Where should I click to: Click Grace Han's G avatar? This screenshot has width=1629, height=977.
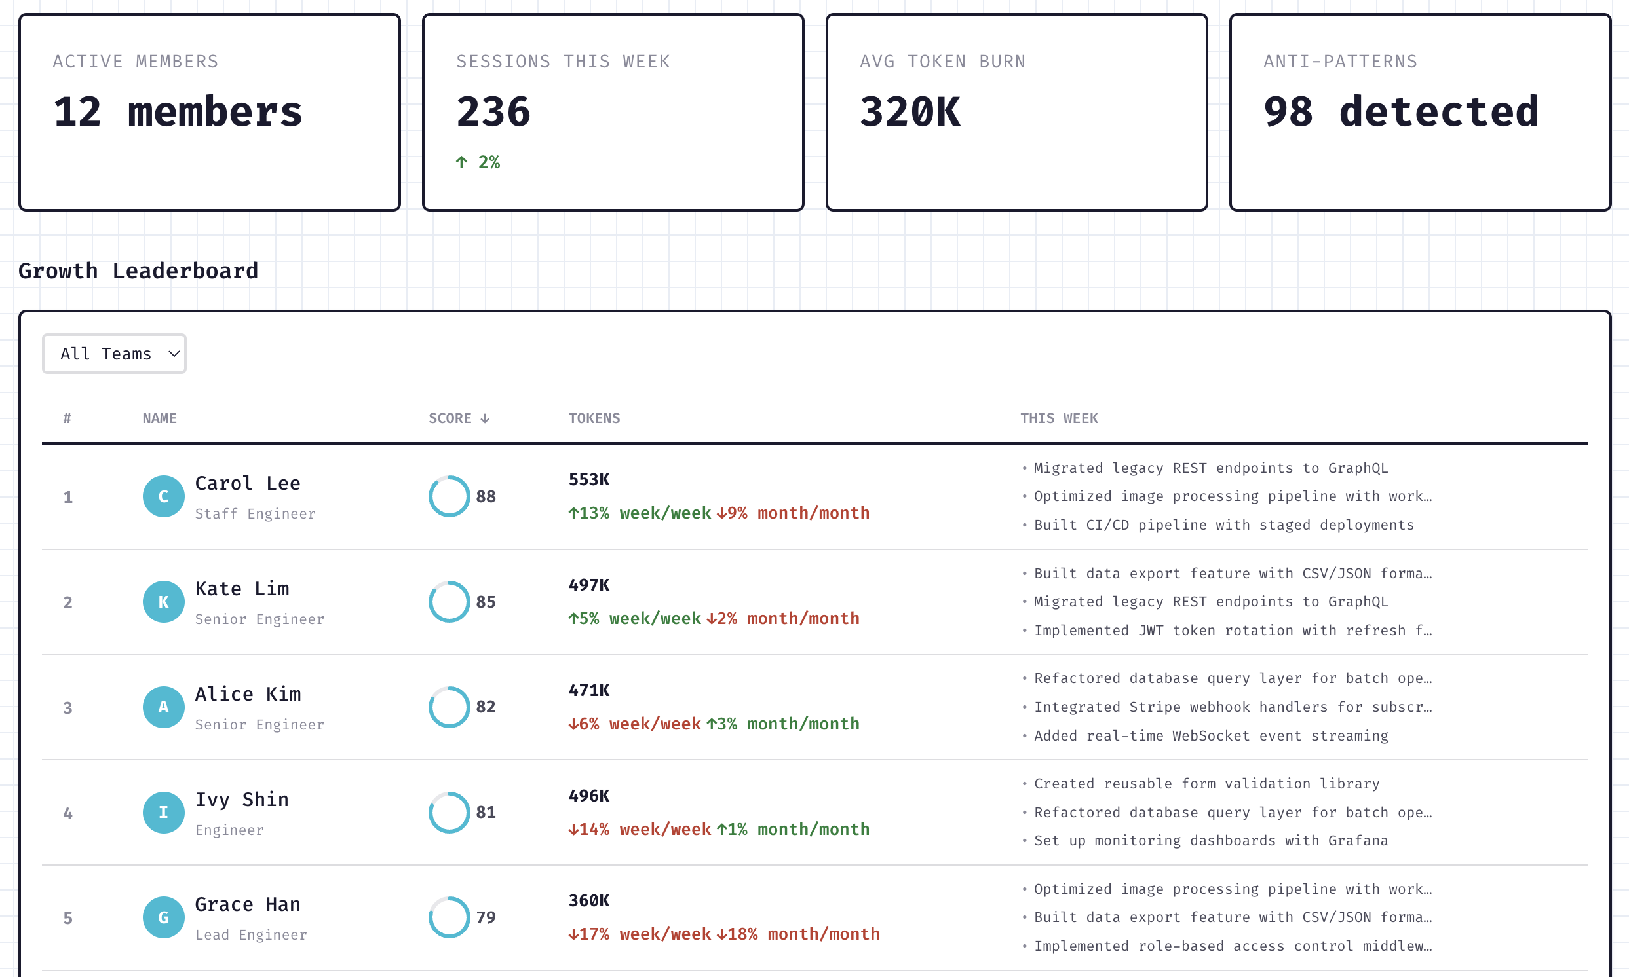[163, 917]
